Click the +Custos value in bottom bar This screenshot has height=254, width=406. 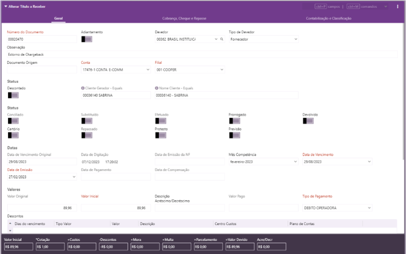coord(82,247)
